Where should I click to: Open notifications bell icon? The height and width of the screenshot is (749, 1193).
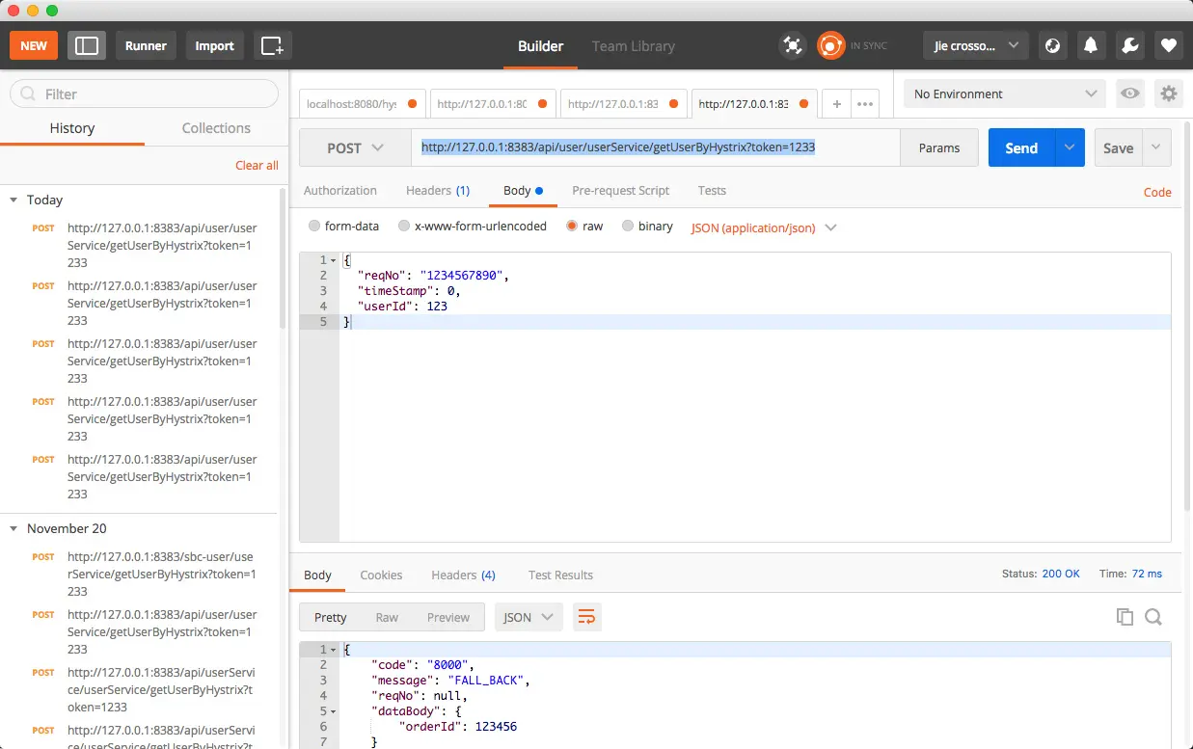coord(1091,45)
